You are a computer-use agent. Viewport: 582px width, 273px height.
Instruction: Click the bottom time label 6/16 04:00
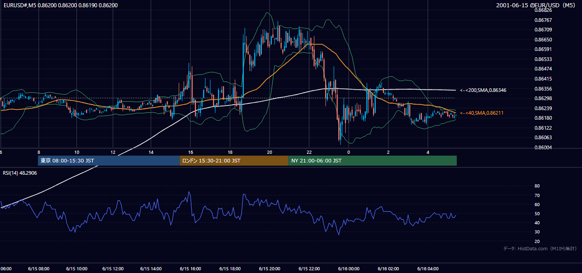(x=428, y=269)
